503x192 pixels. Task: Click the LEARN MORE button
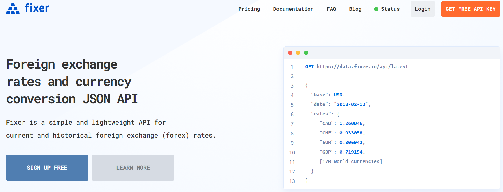(x=133, y=168)
